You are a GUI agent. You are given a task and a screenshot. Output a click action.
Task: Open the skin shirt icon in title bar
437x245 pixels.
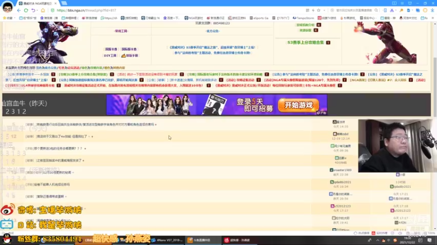[x=410, y=3]
